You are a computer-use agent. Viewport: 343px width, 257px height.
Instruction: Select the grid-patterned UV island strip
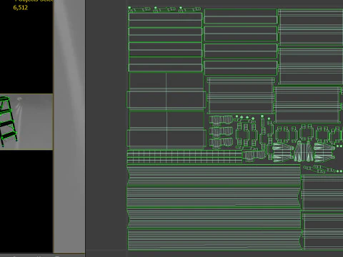point(184,157)
